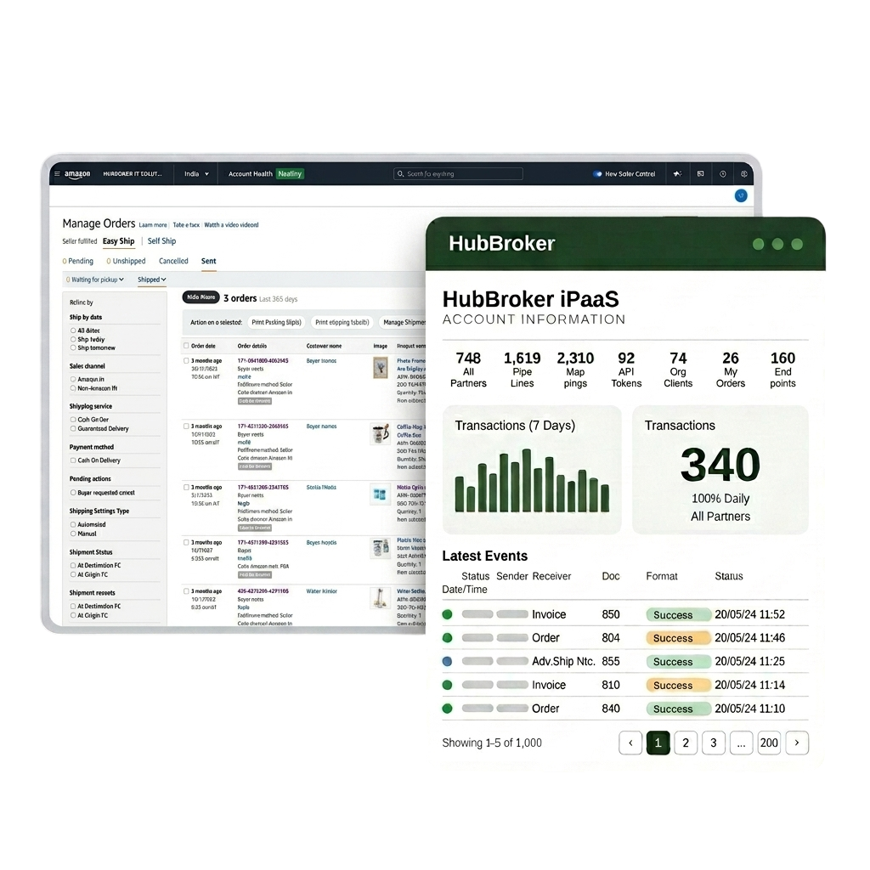Screen dimensions: 870x870
Task: Click the Print shipping labels button
Action: coord(342,322)
